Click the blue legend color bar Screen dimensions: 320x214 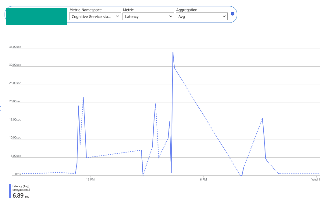pyautogui.click(x=10, y=191)
